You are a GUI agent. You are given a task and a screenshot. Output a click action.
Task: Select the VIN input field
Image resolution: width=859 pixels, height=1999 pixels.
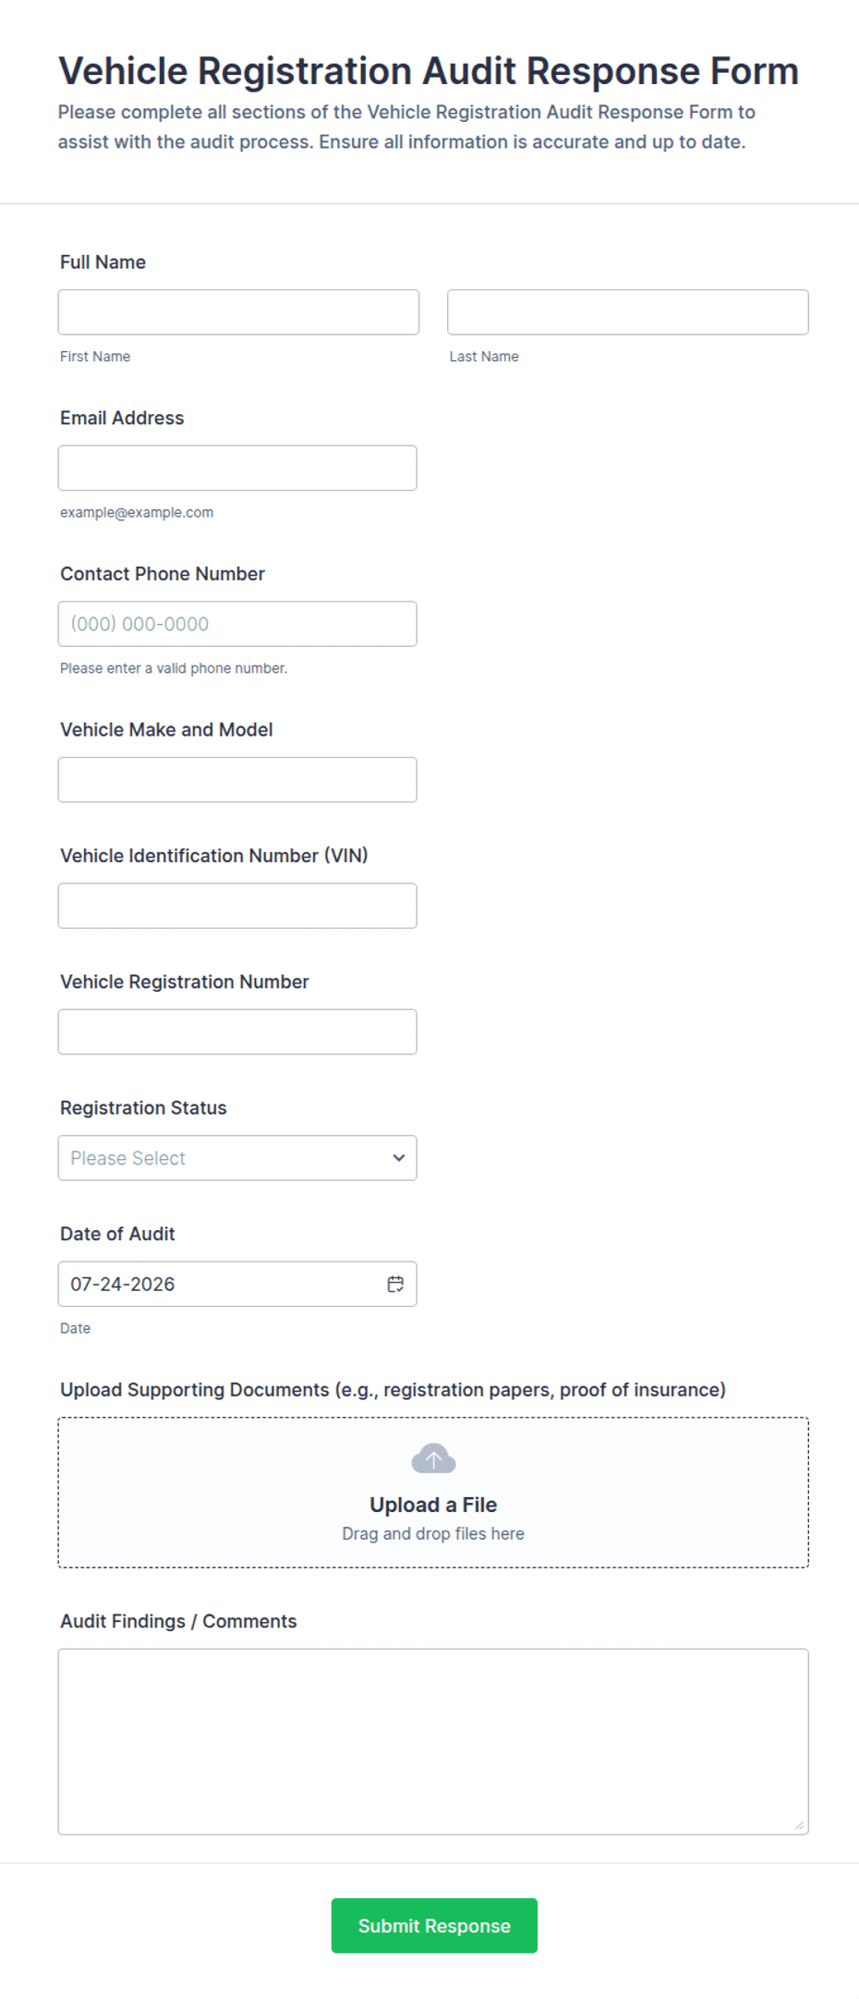point(237,906)
